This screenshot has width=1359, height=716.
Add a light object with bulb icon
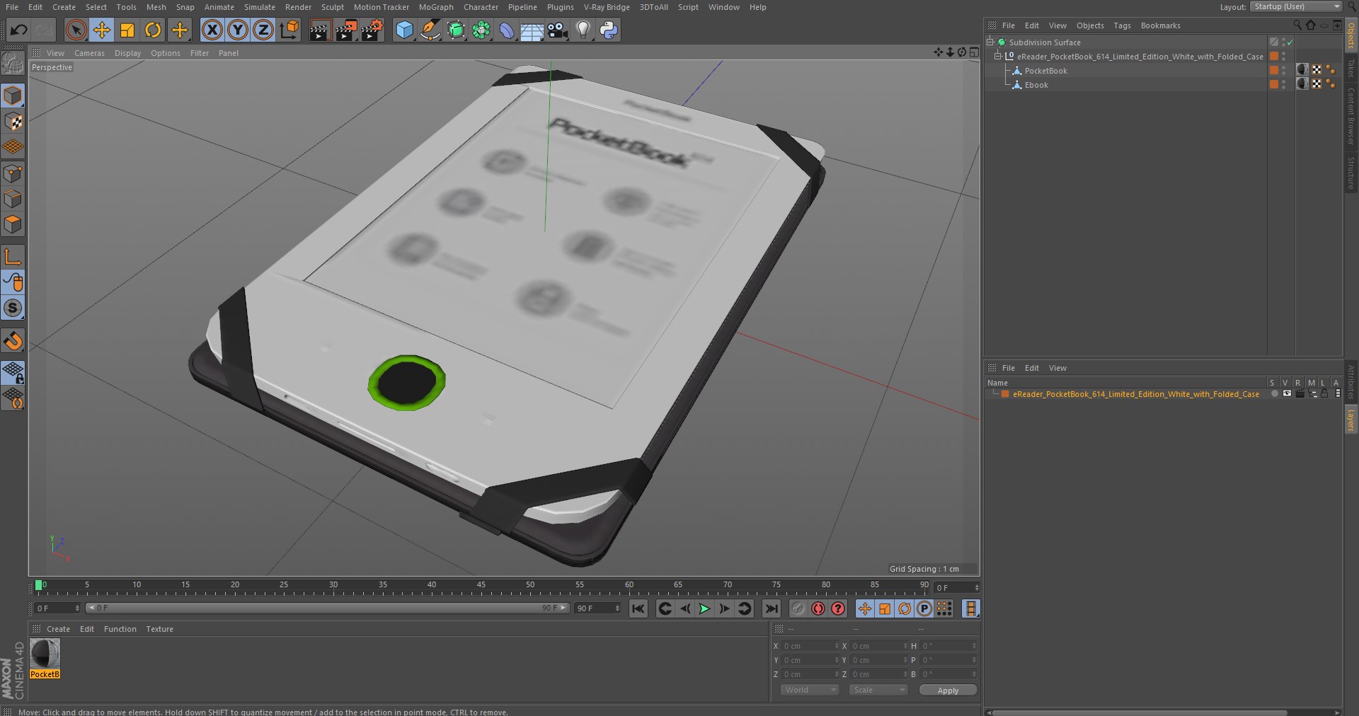[x=583, y=30]
